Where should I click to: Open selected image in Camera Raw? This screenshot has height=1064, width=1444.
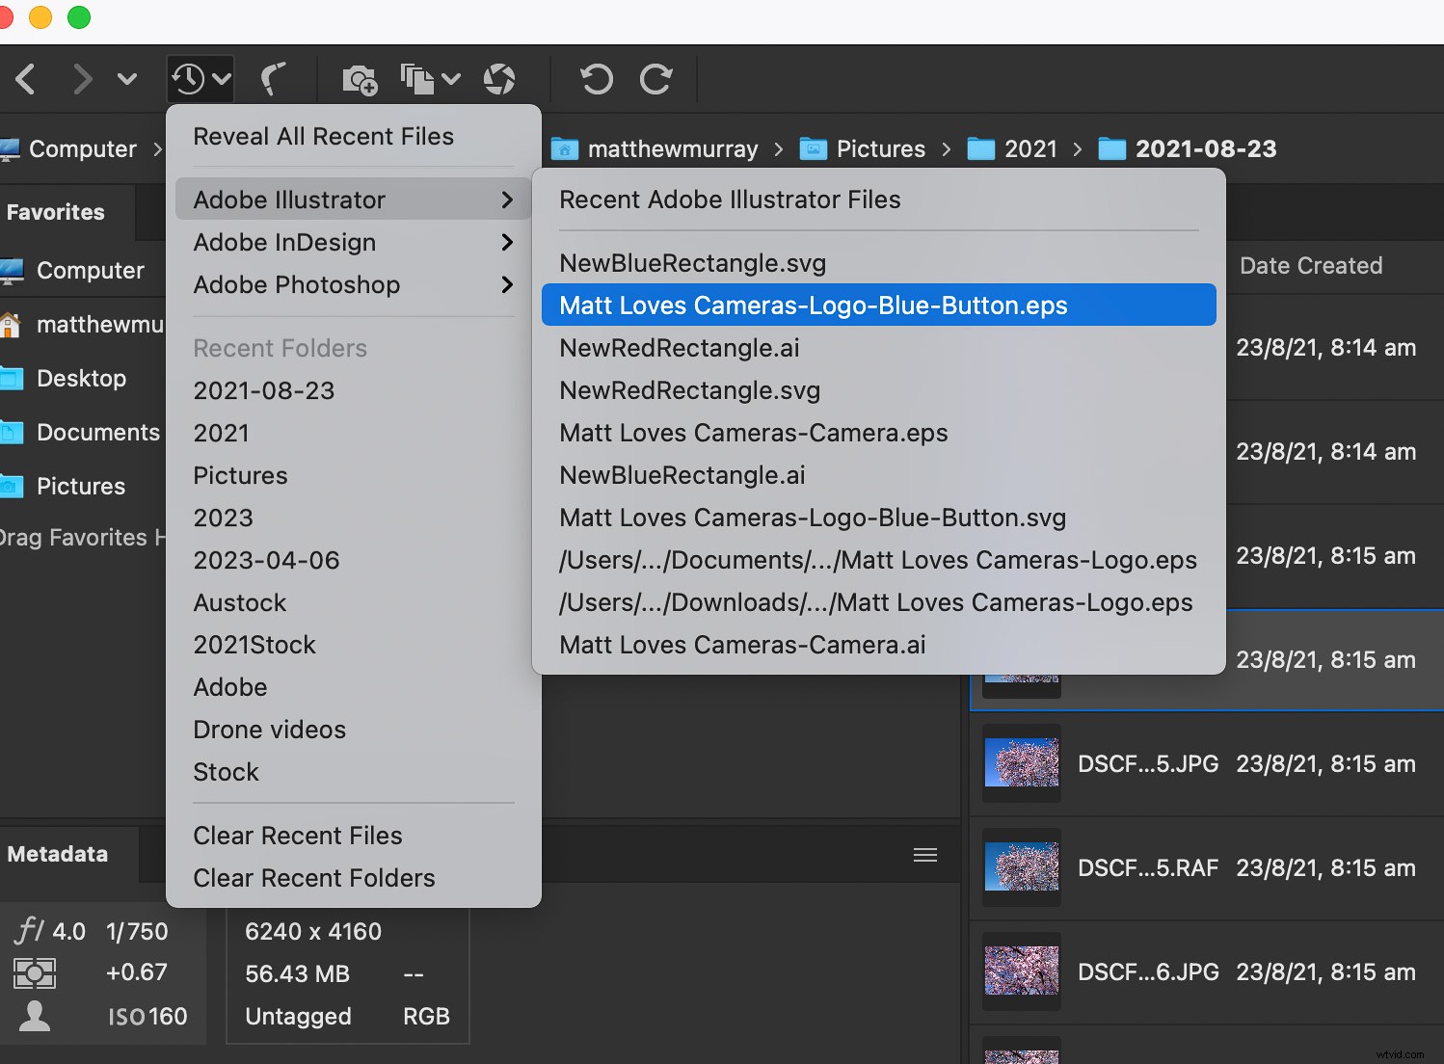[x=500, y=79]
